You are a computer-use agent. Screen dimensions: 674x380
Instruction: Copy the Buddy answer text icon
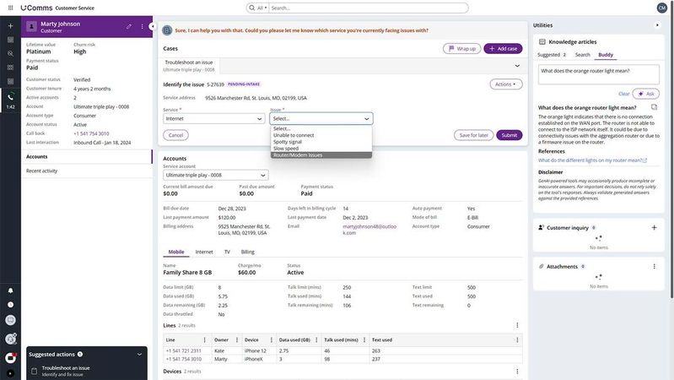tap(654, 107)
